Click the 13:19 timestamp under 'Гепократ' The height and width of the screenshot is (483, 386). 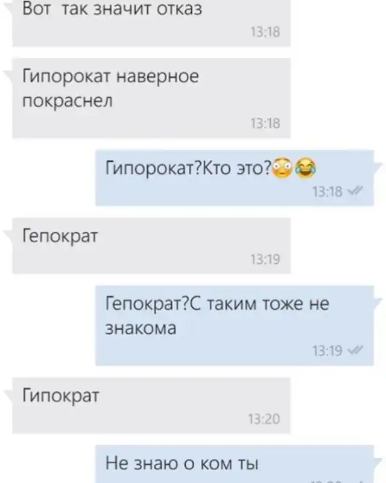click(x=265, y=260)
